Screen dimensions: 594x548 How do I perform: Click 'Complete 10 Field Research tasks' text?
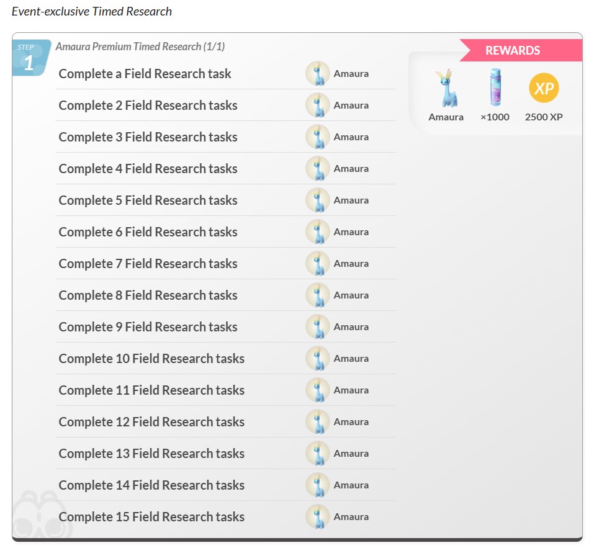(x=151, y=359)
